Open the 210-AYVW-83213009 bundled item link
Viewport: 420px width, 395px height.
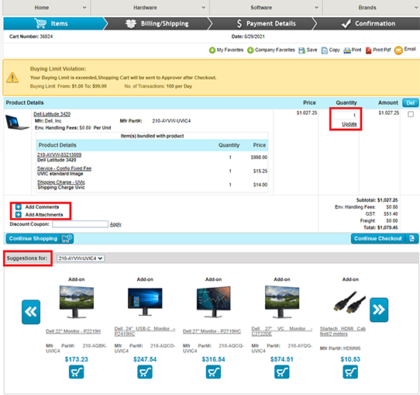(59, 154)
